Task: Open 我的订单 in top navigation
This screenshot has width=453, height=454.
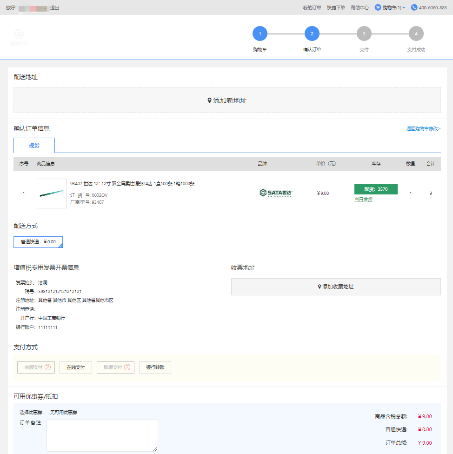Action: point(312,8)
